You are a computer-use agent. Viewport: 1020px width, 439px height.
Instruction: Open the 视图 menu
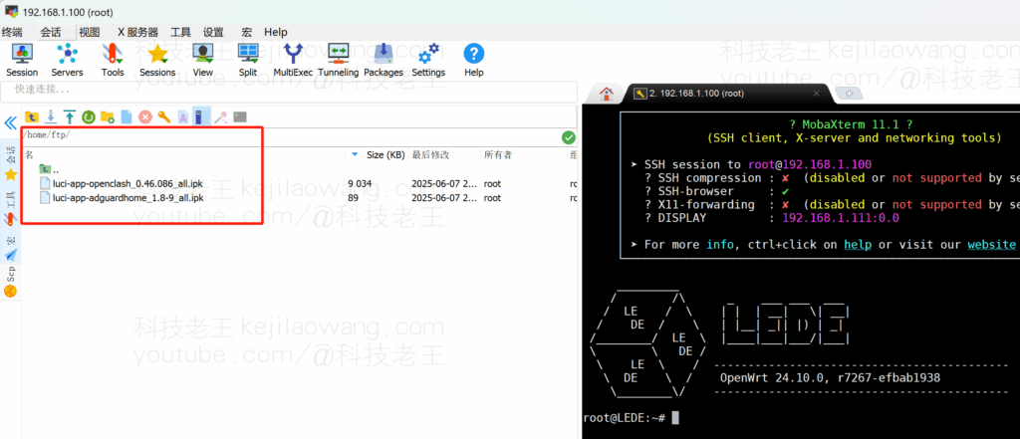click(x=89, y=32)
